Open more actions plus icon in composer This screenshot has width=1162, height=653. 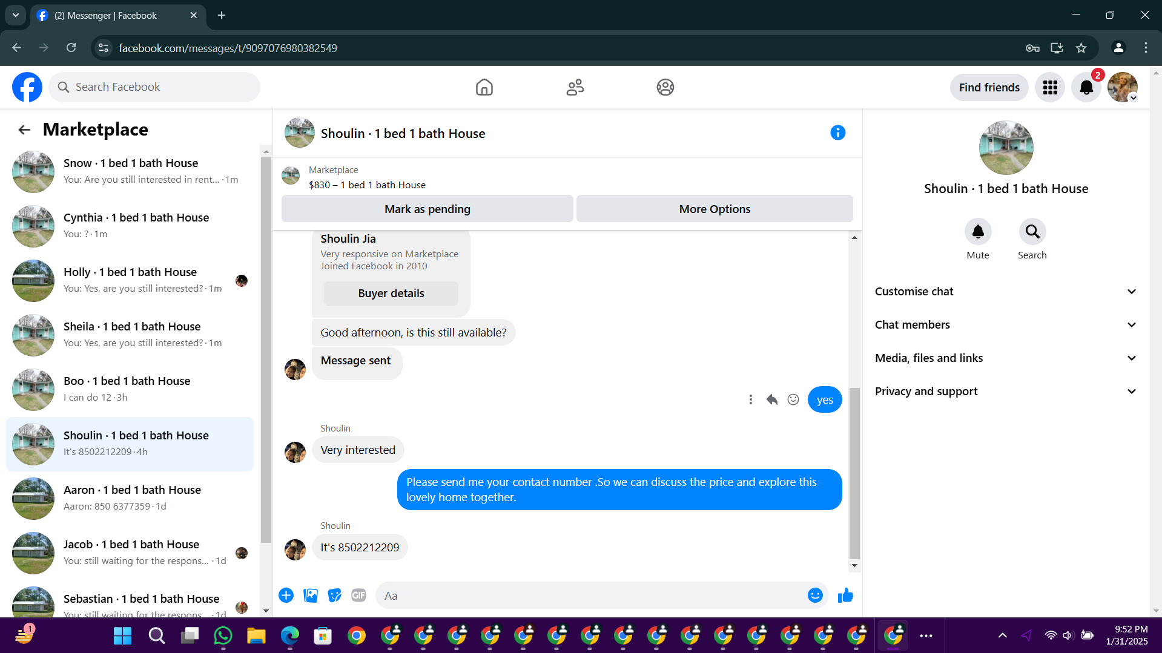286,596
